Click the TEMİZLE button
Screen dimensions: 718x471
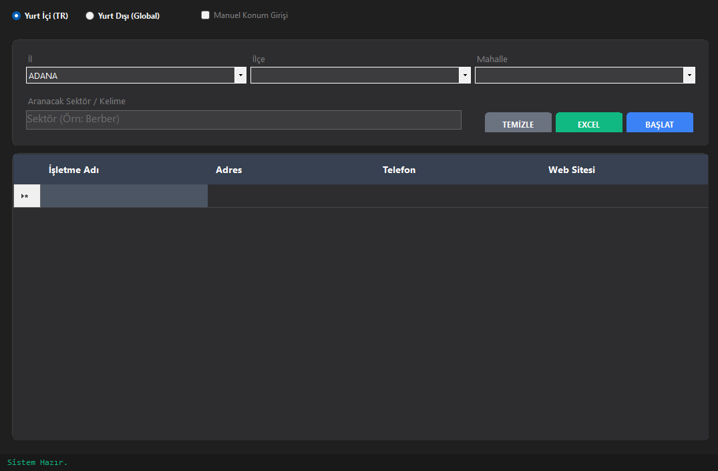pos(518,123)
